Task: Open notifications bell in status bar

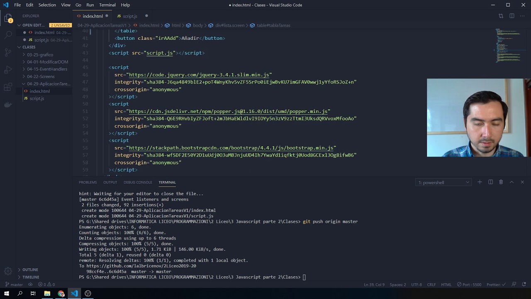Action: pos(524,285)
